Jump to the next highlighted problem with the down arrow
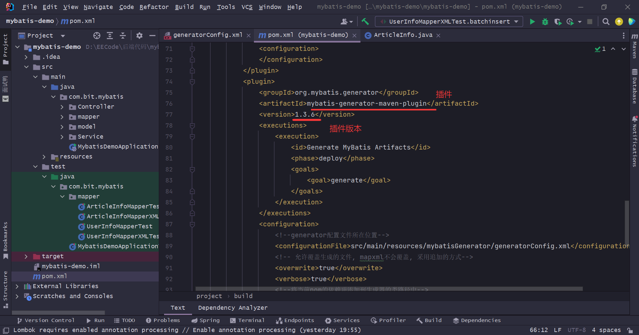The height and width of the screenshot is (335, 639). click(624, 49)
